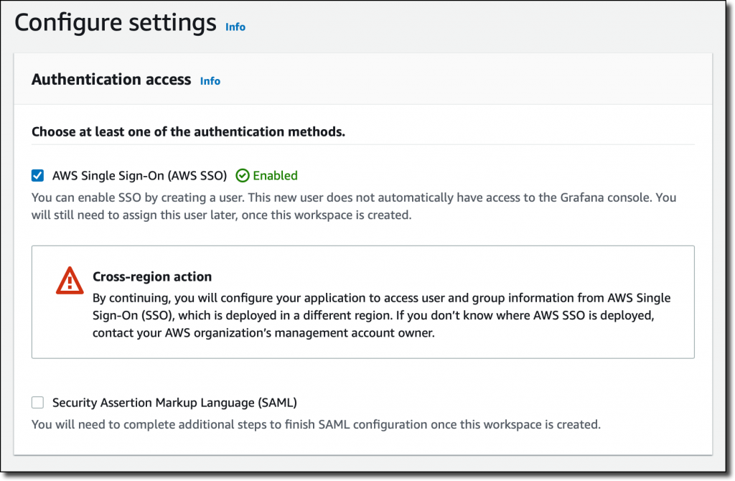Click the Authentication access section heading

pos(111,80)
